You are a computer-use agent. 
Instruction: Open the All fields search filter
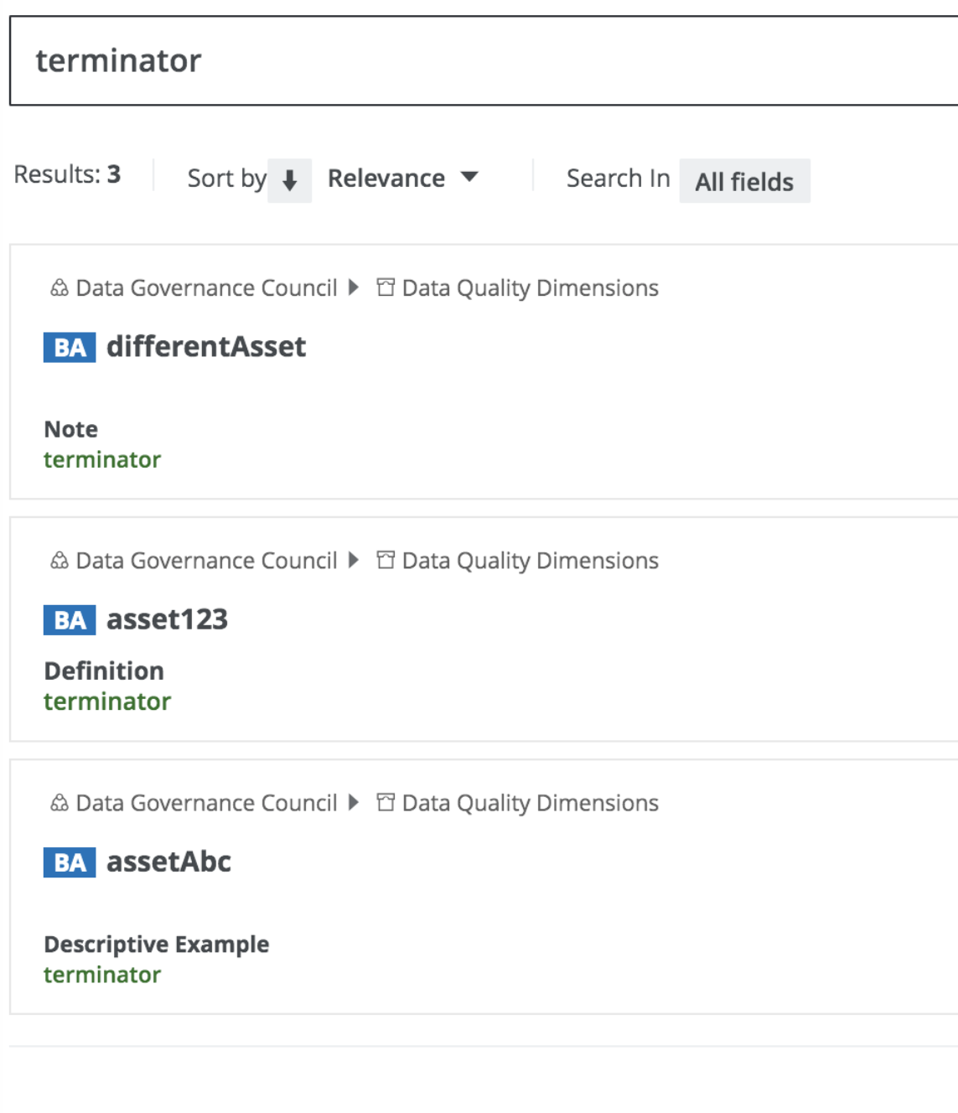(744, 182)
